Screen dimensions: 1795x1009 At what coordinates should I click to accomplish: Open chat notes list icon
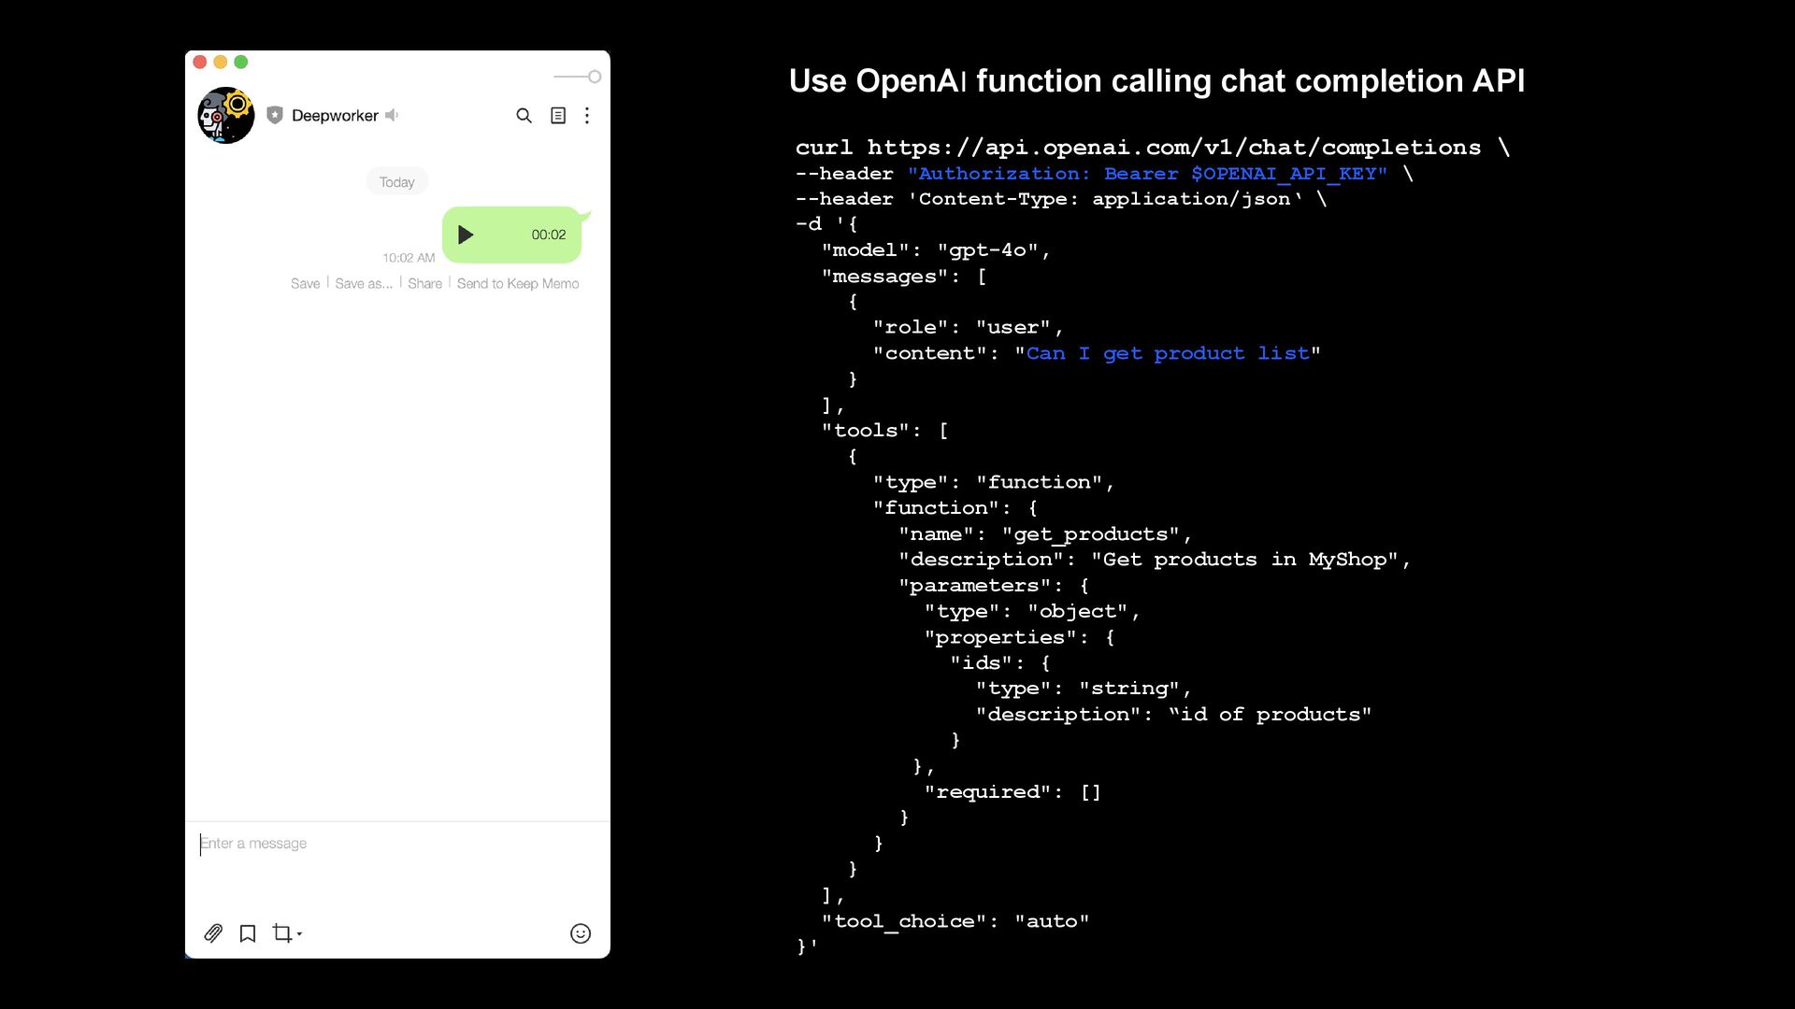pos(558,116)
